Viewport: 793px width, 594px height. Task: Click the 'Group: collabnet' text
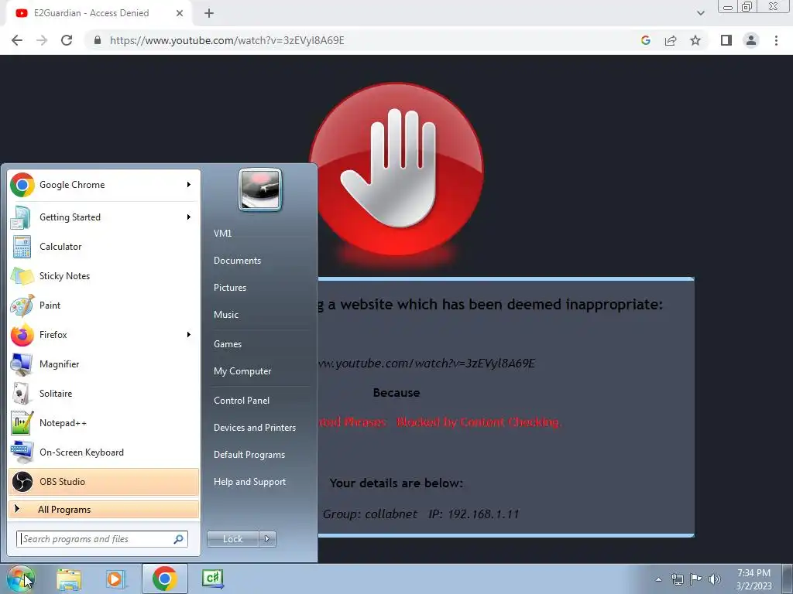click(x=369, y=514)
